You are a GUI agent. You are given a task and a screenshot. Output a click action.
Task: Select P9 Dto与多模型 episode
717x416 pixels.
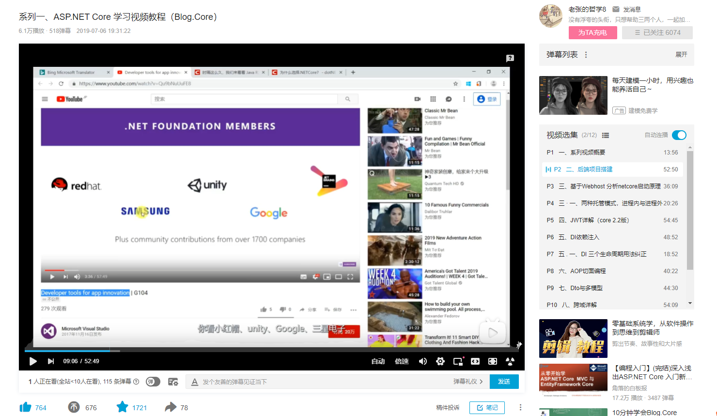(612, 288)
